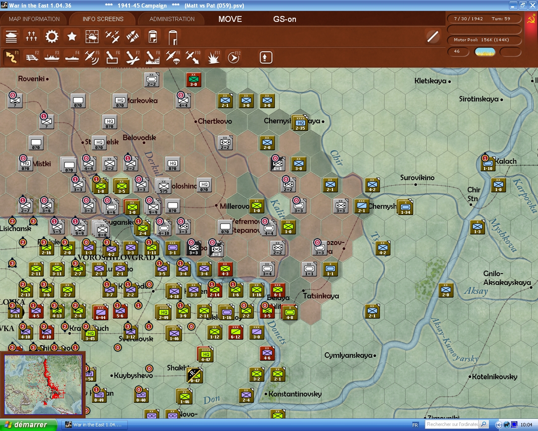Click the F12 end turn arrow icon
Image resolution: width=538 pixels, height=431 pixels.
[233, 57]
